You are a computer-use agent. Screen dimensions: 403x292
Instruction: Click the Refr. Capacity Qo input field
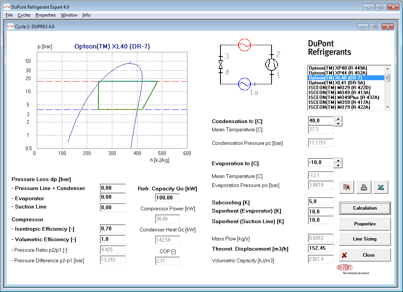point(167,198)
